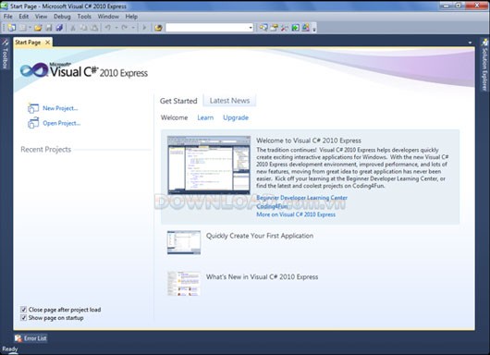Click the Find in Files icon
The height and width of the screenshot is (355, 490).
click(158, 28)
